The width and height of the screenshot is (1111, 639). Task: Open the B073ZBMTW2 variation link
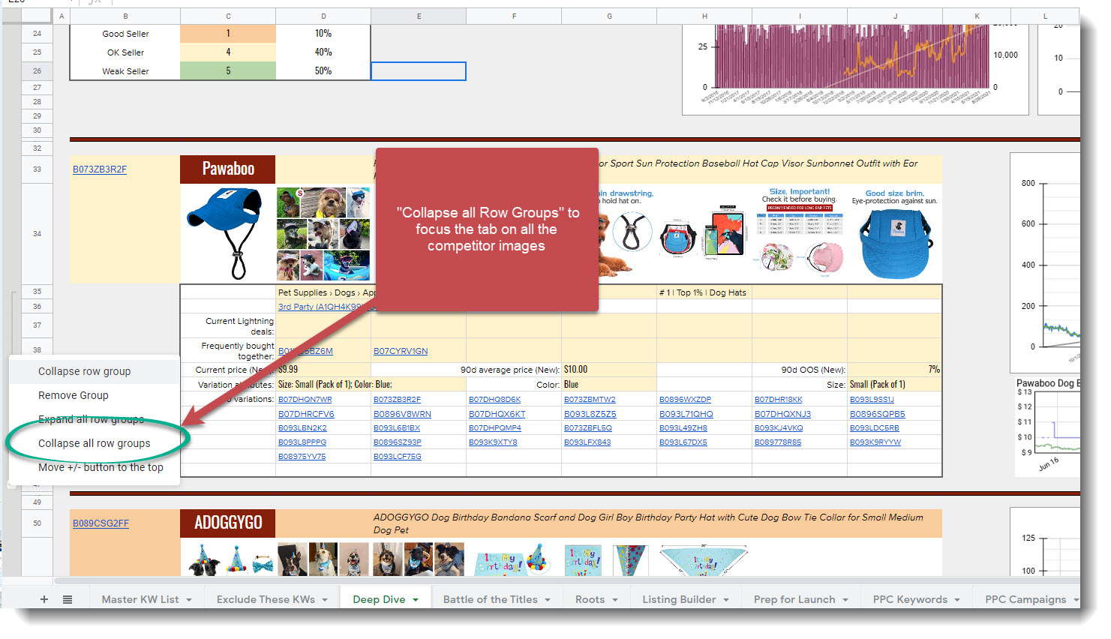click(590, 400)
